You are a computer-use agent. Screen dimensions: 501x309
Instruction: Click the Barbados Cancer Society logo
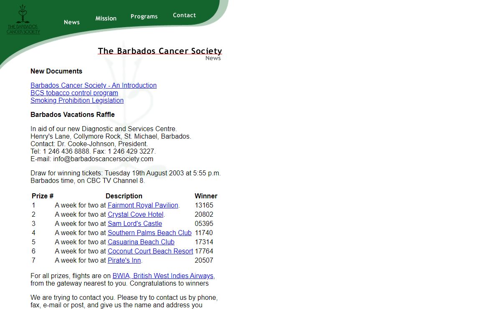pyautogui.click(x=23, y=20)
